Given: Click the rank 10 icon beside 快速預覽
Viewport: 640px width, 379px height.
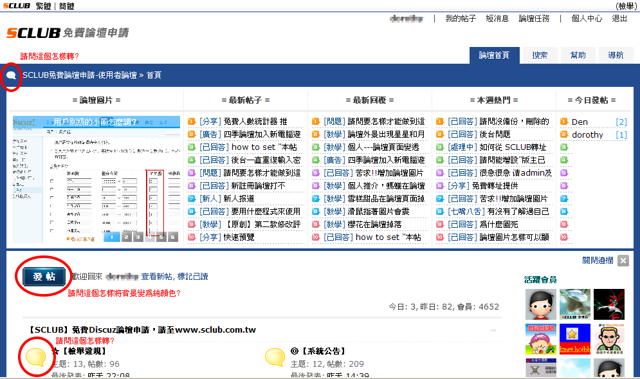Looking at the screenshot, I should pyautogui.click(x=192, y=237).
